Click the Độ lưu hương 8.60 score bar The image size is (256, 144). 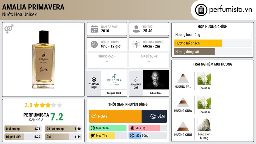pyautogui.click(x=63, y=129)
